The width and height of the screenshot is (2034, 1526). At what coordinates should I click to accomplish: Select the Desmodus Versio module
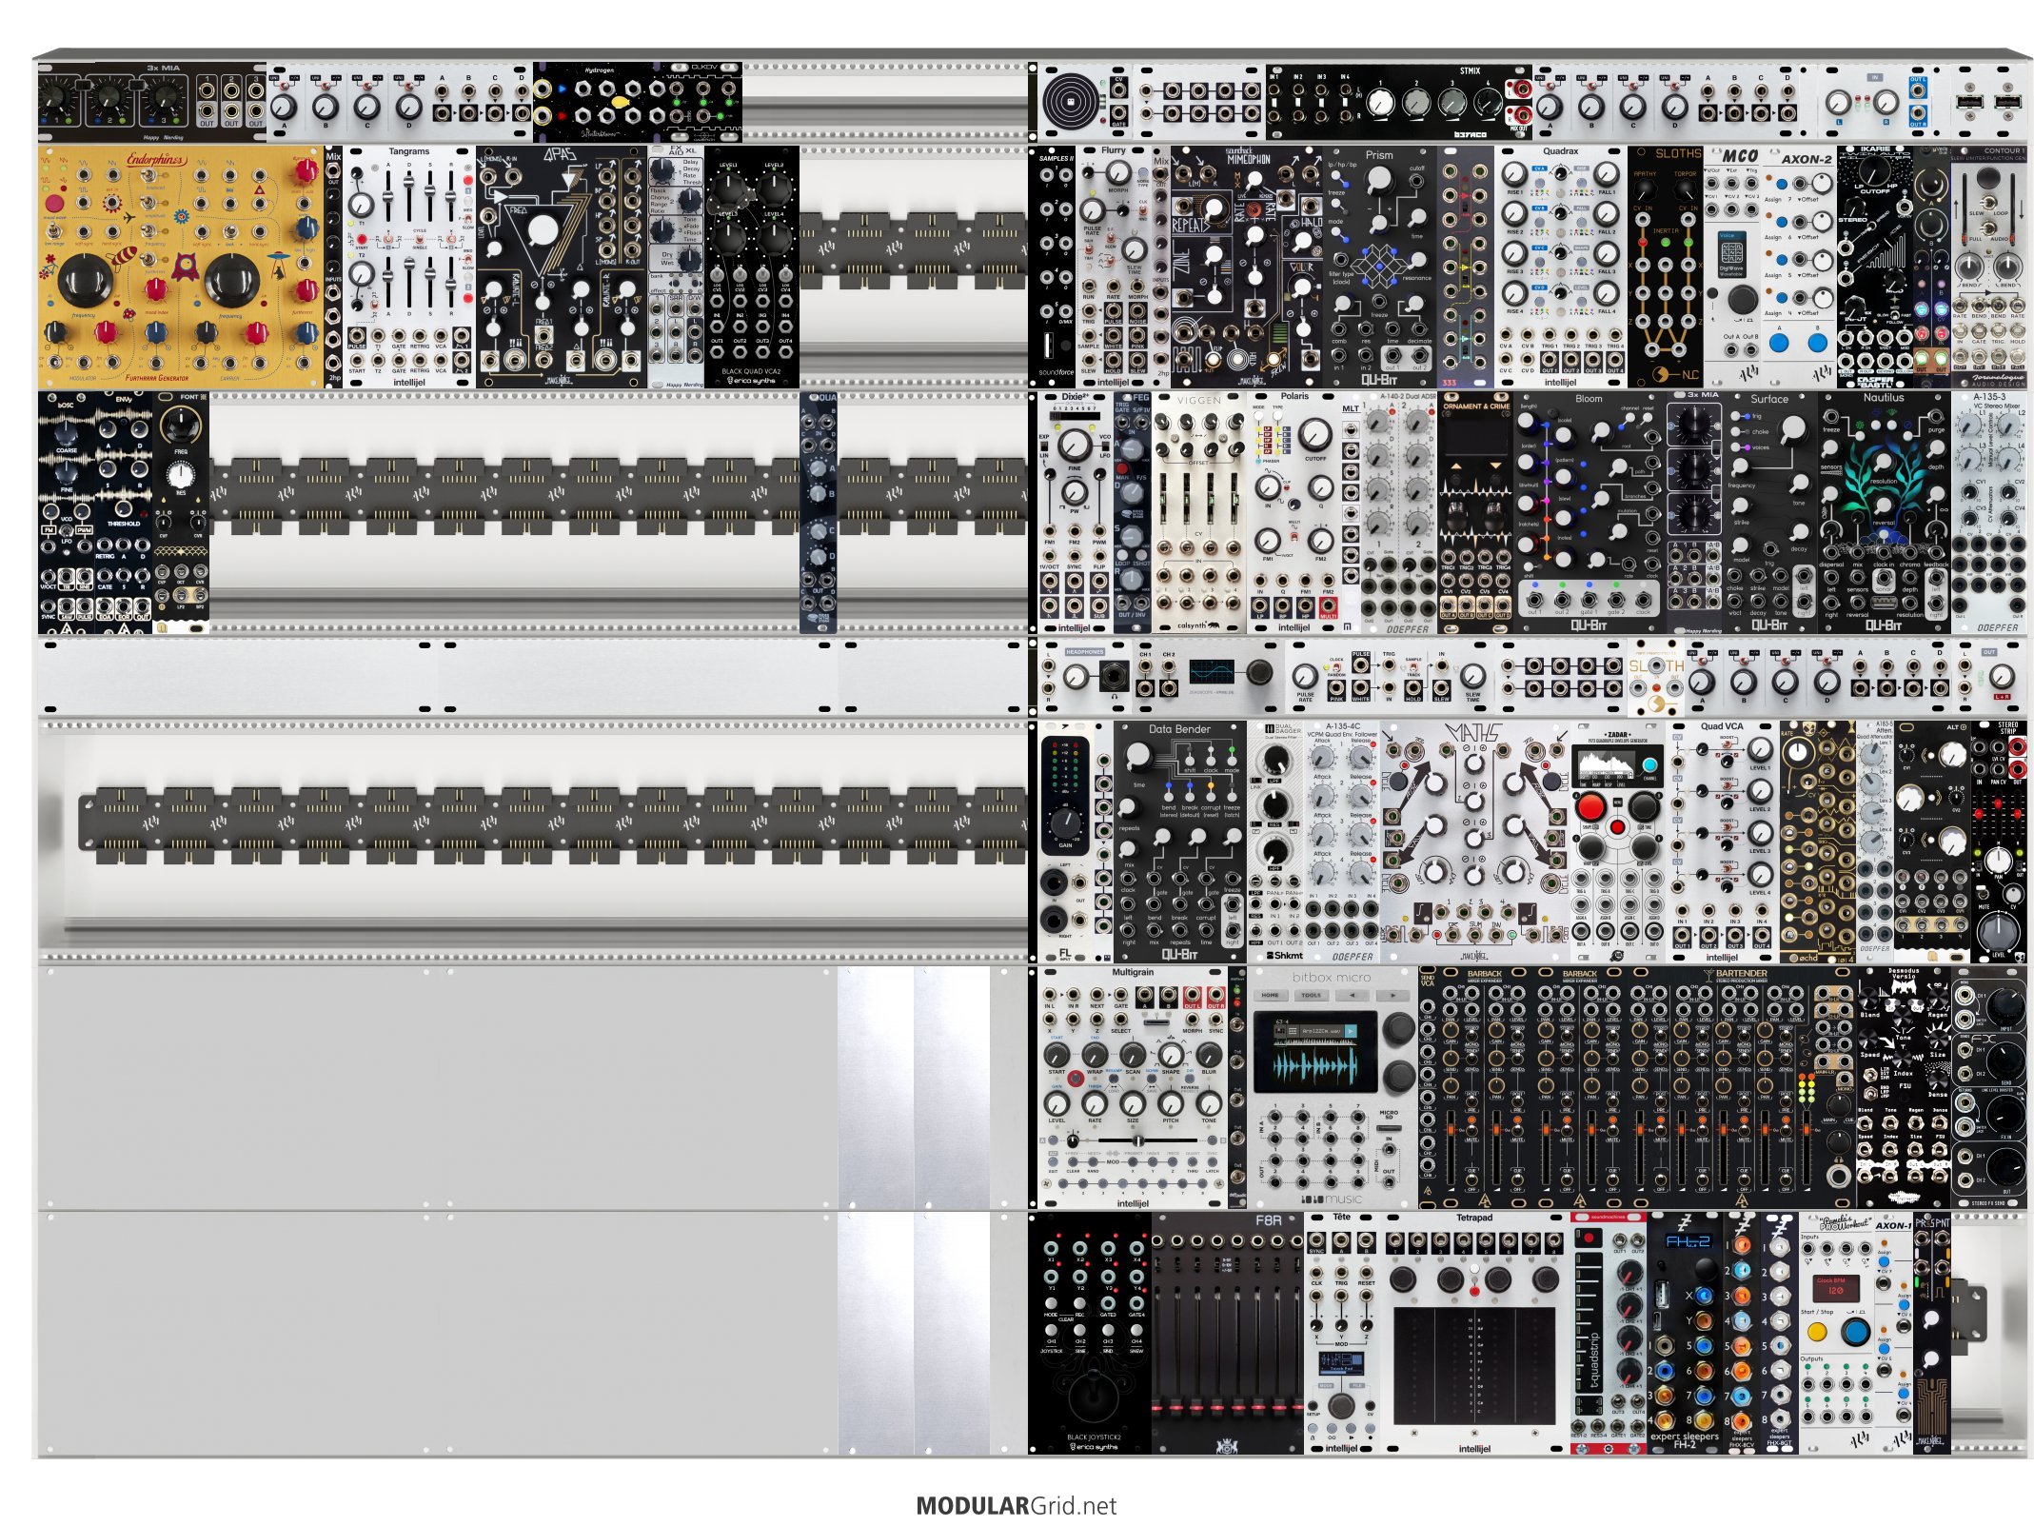pyautogui.click(x=1904, y=1088)
